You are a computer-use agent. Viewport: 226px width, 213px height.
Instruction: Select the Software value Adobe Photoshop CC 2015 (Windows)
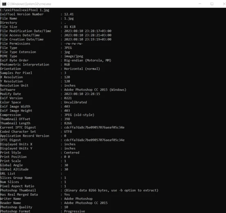95,90
